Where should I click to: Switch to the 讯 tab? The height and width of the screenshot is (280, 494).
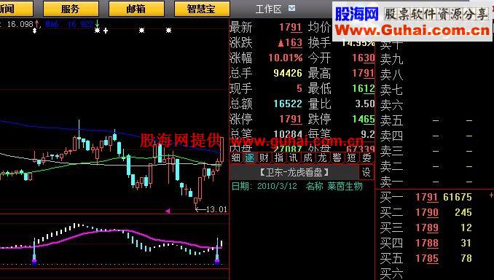click(293, 157)
